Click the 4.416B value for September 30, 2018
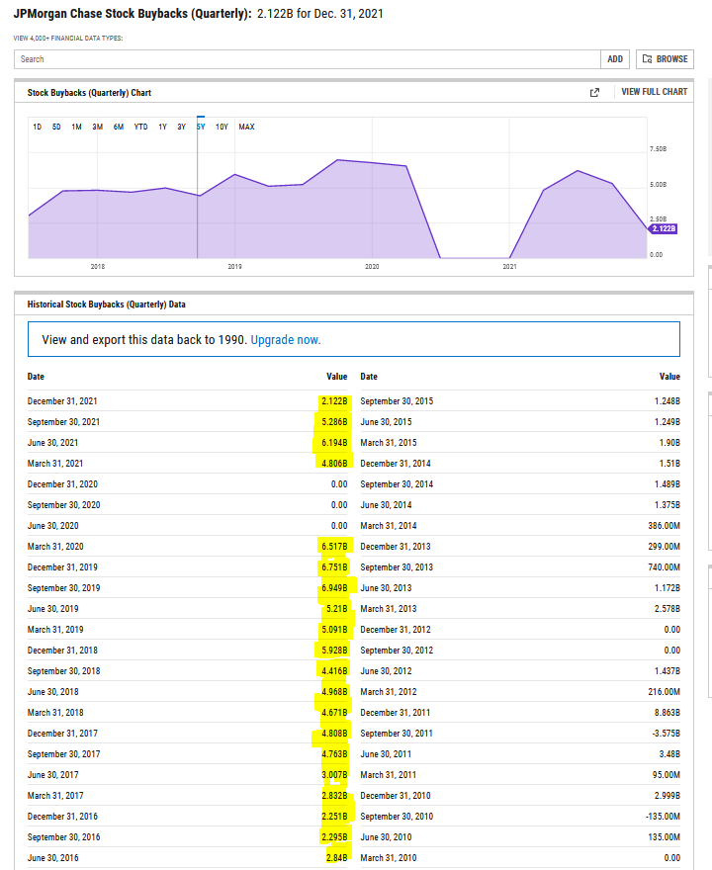The width and height of the screenshot is (712, 870). click(x=334, y=671)
